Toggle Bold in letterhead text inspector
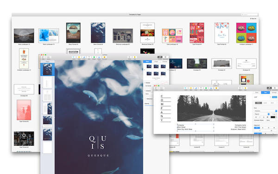This screenshot has height=174, width=278. tap(256, 117)
